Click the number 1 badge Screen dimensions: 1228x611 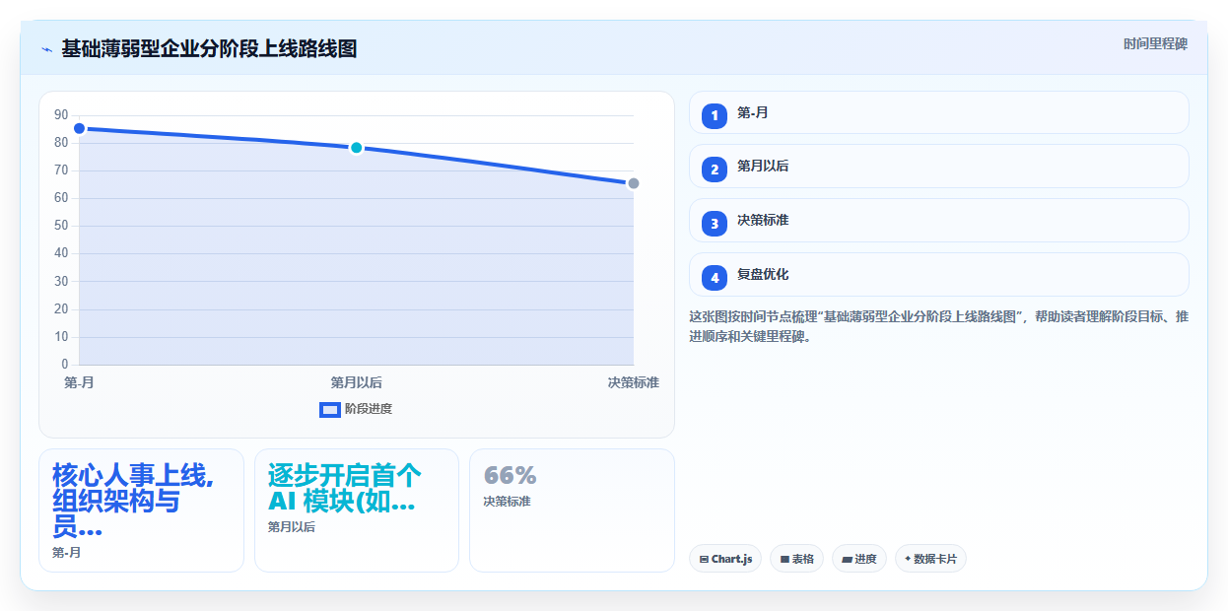[x=715, y=116]
